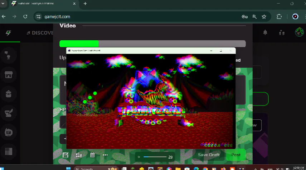
Task: Open the Chrome profile avatar
Action: 295,17
